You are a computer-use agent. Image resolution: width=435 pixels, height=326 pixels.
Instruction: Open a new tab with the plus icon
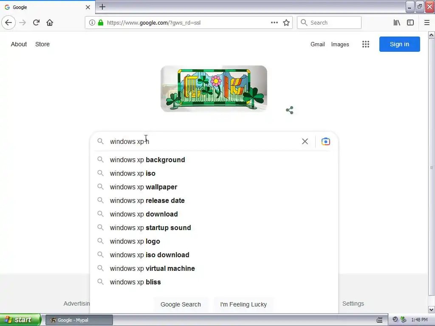[x=102, y=7]
